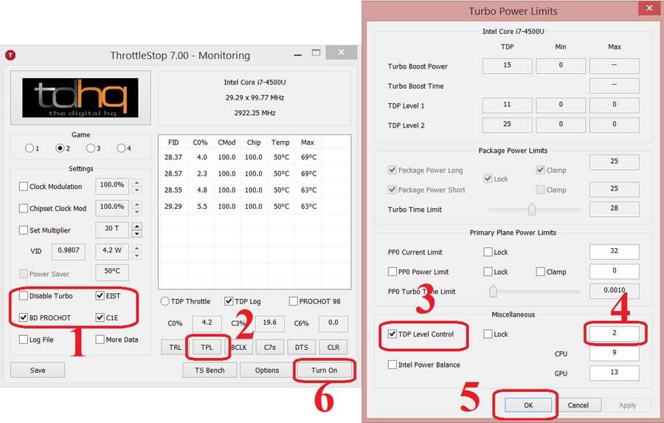Increase the VID wattage stepper
This screenshot has height=423, width=664.
point(136,248)
